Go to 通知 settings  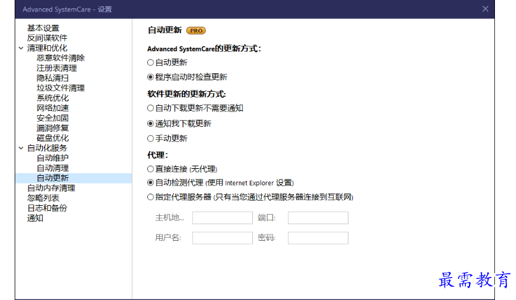(35, 218)
